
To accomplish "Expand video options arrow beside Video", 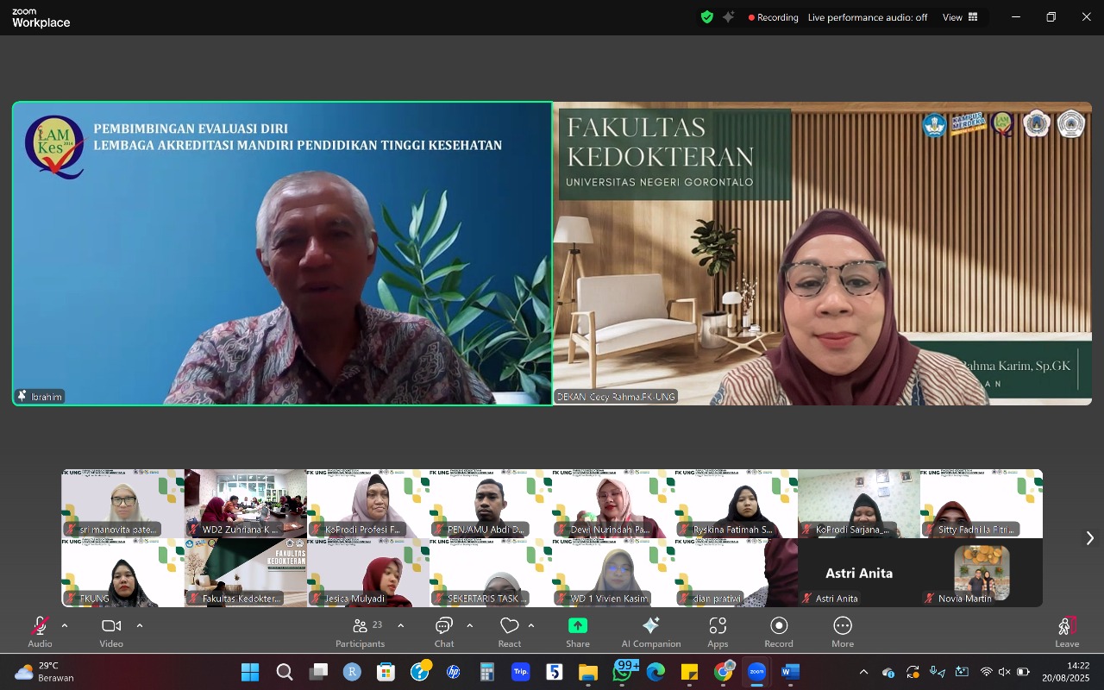I will 140,626.
